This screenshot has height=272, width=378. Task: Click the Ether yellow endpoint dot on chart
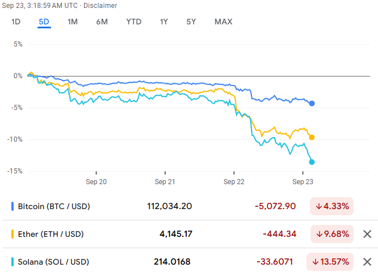point(312,137)
